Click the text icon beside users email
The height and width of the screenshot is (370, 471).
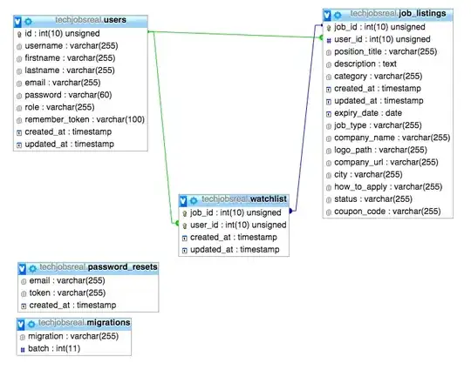[x=19, y=84]
